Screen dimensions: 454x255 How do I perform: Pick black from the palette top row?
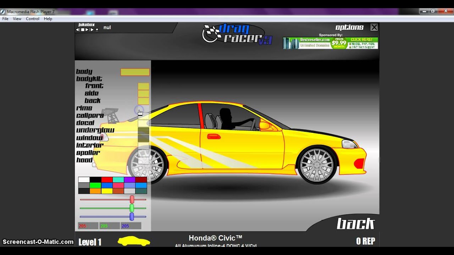(95, 180)
